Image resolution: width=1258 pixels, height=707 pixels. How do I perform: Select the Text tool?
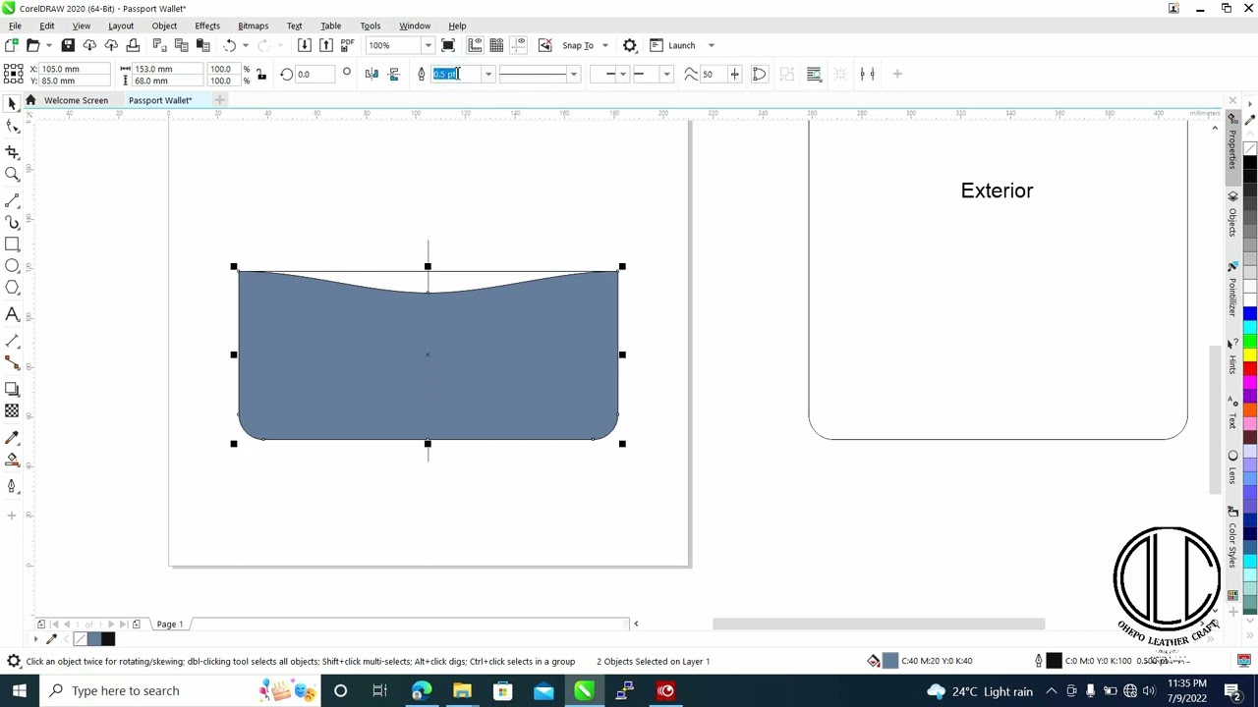click(x=12, y=314)
